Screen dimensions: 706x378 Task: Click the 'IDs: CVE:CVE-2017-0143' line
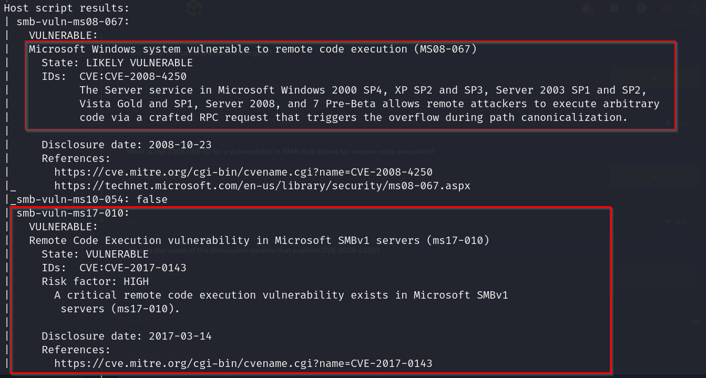[114, 268]
